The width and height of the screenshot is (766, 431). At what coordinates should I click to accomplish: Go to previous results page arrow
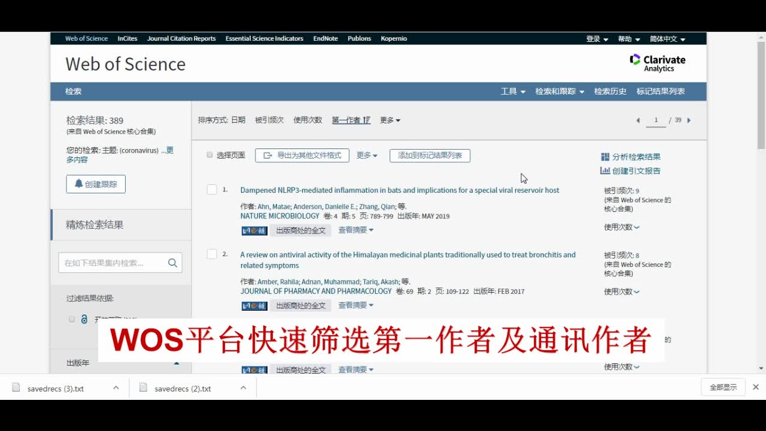point(638,120)
